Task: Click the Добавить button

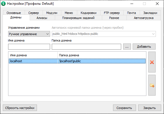Action: (x=144, y=47)
